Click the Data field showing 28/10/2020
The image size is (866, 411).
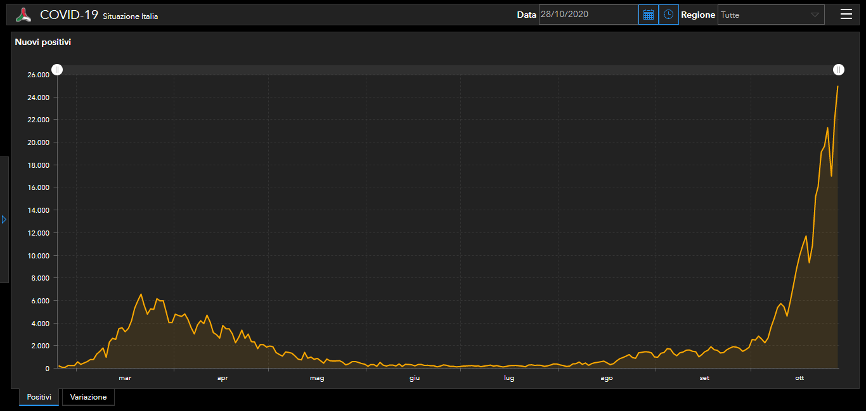[588, 15]
